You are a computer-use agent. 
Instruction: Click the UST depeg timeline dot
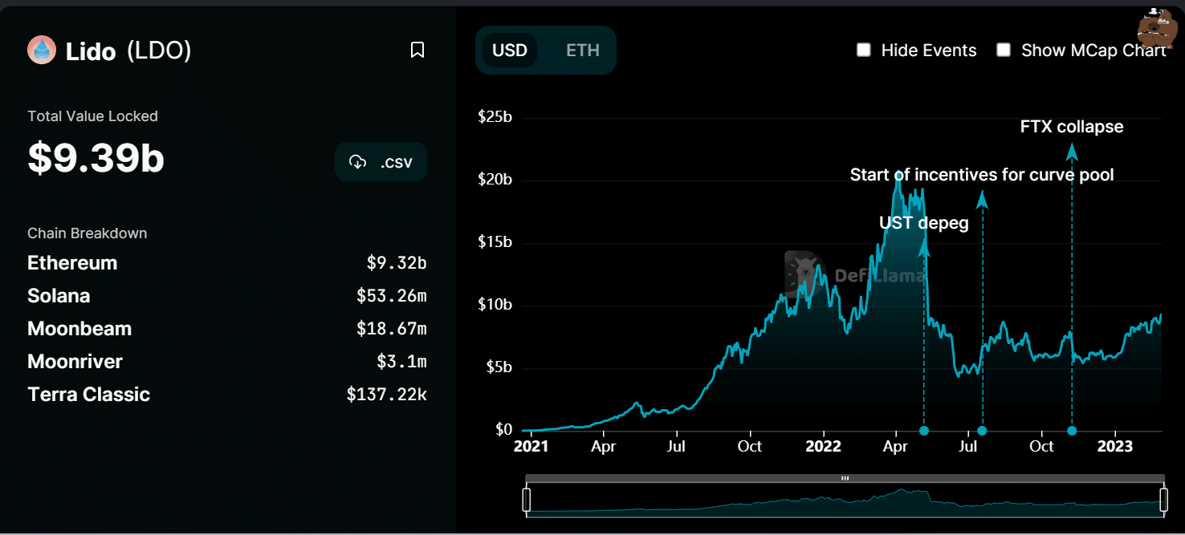924,431
